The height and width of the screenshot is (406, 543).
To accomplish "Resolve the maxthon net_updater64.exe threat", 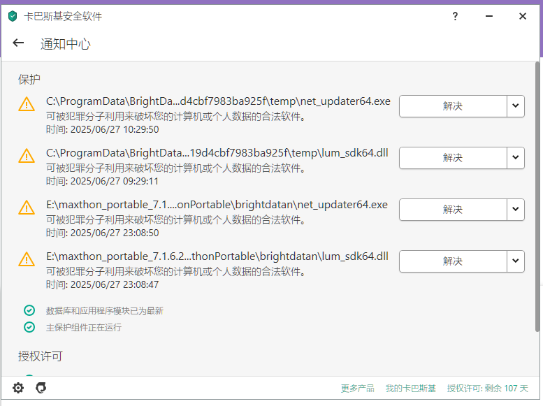I will (453, 210).
